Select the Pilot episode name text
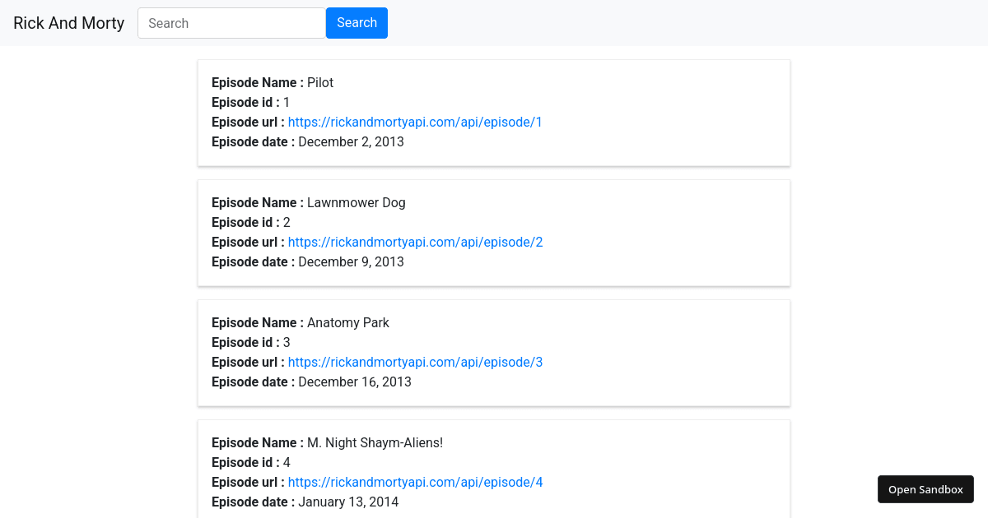This screenshot has width=988, height=518. [x=320, y=83]
